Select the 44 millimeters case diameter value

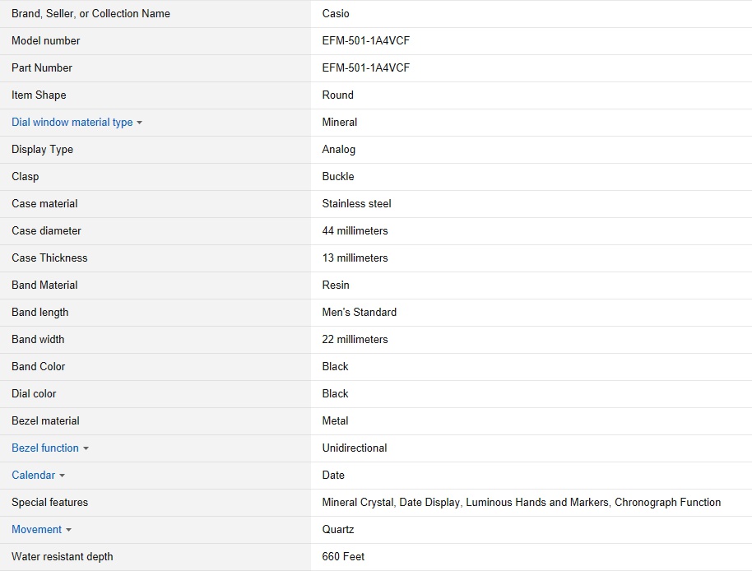click(x=355, y=231)
